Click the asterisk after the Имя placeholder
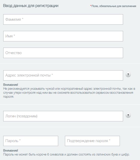This screenshot has width=140, height=160. 14,35
